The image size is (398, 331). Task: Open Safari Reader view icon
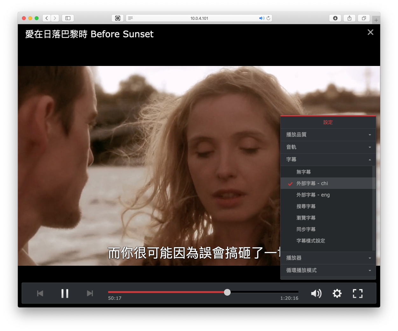[130, 18]
